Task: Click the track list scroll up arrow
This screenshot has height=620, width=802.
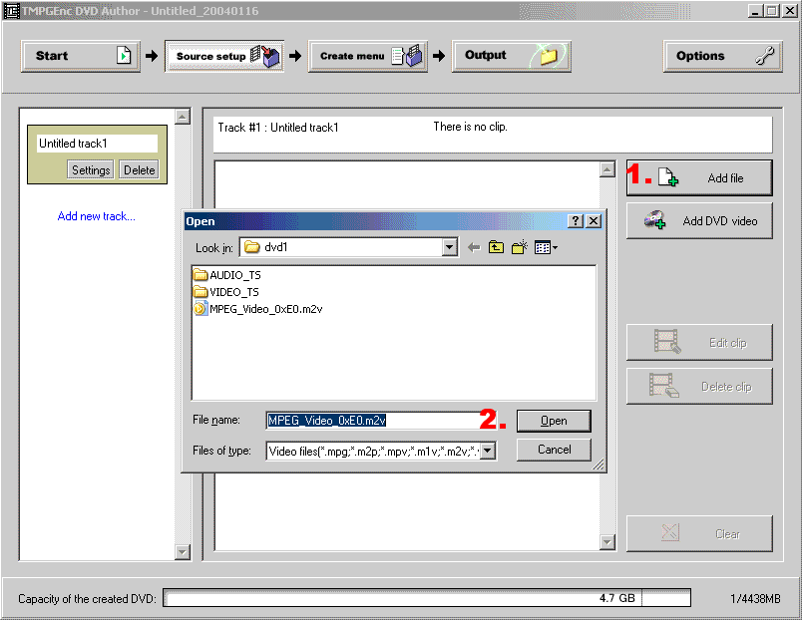Action: click(x=183, y=117)
